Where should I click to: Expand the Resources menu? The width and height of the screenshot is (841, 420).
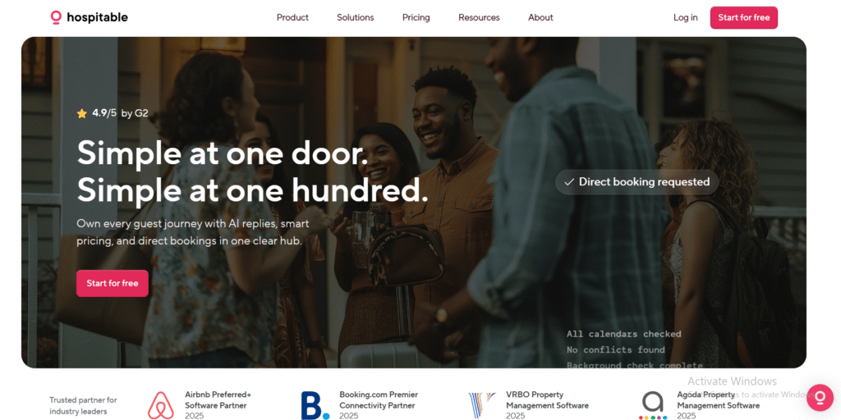479,17
